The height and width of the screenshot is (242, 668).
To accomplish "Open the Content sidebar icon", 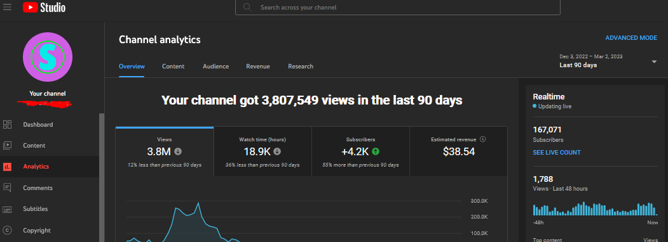I will pyautogui.click(x=7, y=145).
